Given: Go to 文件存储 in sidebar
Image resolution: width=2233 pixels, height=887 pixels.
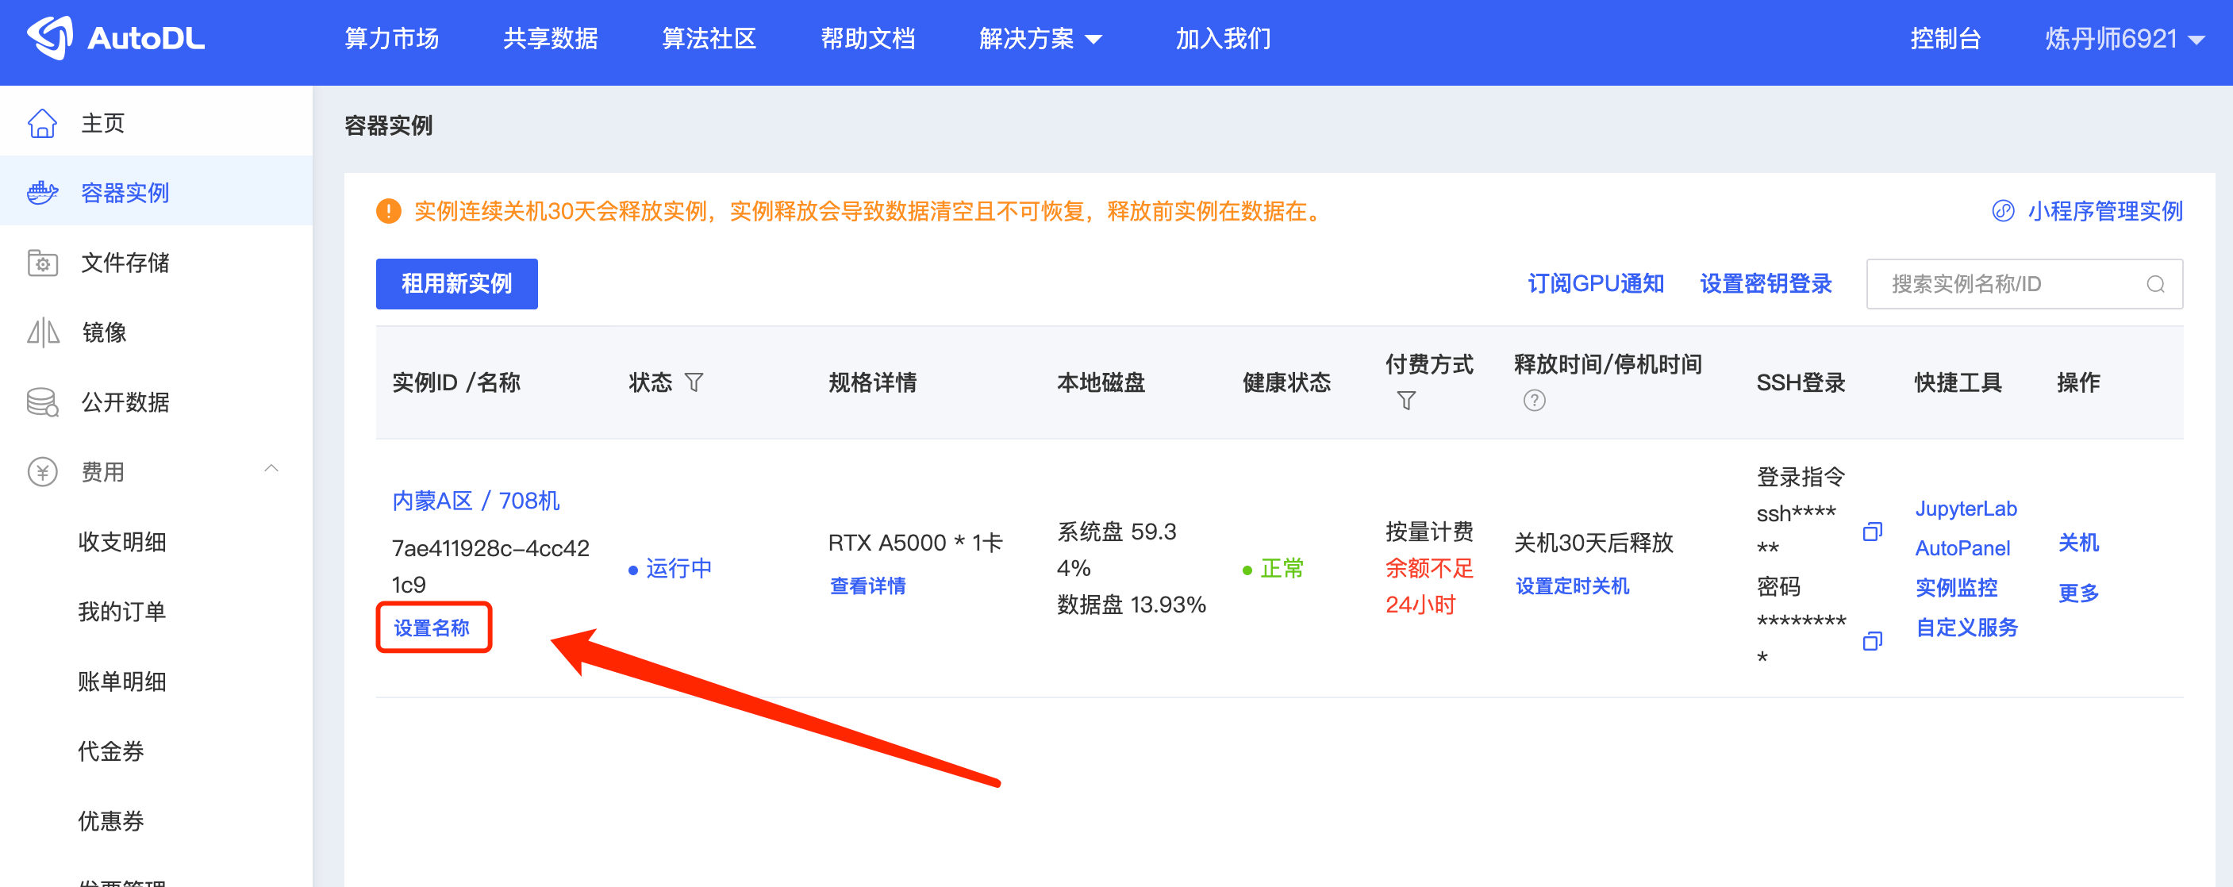Looking at the screenshot, I should tap(125, 263).
